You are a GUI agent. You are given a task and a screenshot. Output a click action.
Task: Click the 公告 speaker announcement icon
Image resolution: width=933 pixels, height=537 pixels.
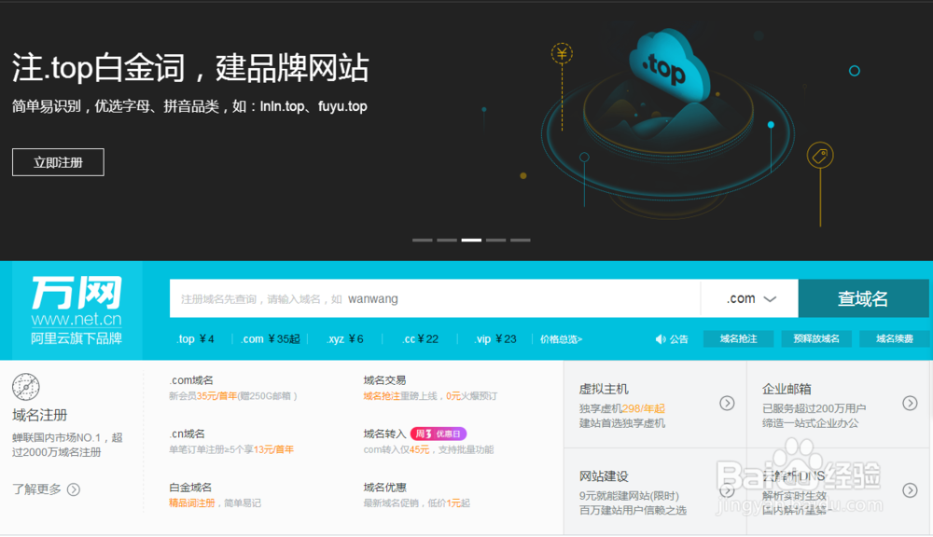click(661, 339)
